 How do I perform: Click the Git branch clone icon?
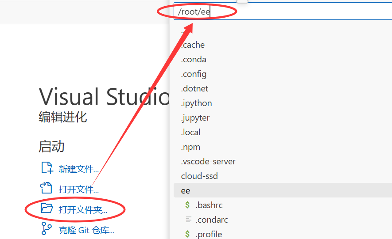click(x=46, y=228)
